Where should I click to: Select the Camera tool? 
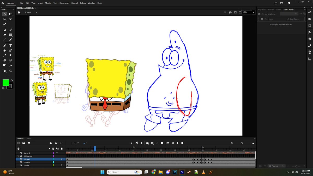[5, 65]
